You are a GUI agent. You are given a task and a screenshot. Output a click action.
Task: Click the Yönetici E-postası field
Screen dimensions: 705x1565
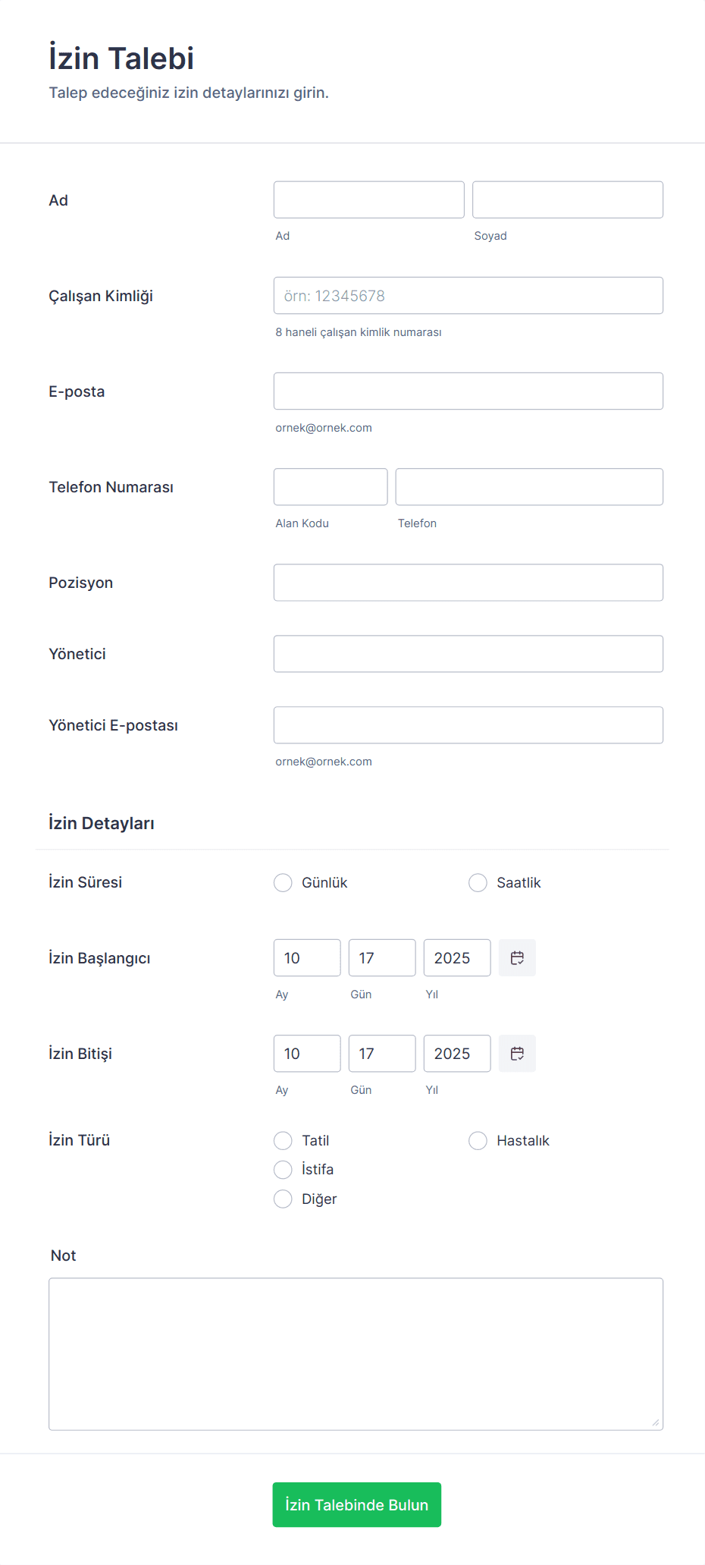pyautogui.click(x=468, y=724)
